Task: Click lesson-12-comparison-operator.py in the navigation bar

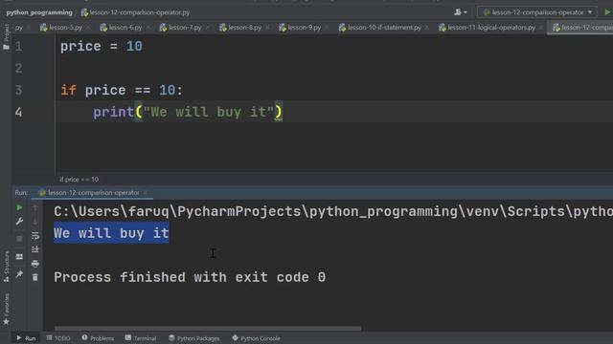Action: click(135, 12)
